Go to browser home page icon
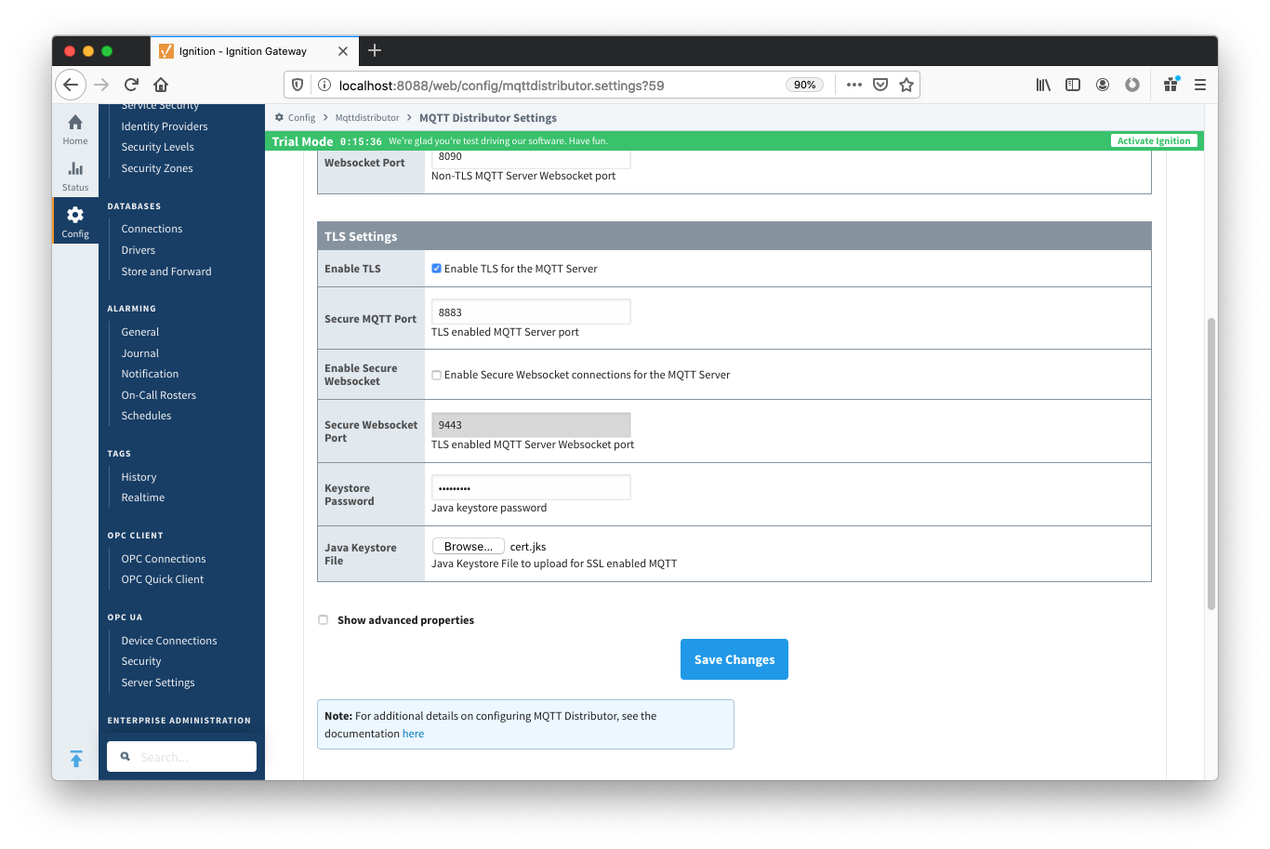 pos(161,85)
